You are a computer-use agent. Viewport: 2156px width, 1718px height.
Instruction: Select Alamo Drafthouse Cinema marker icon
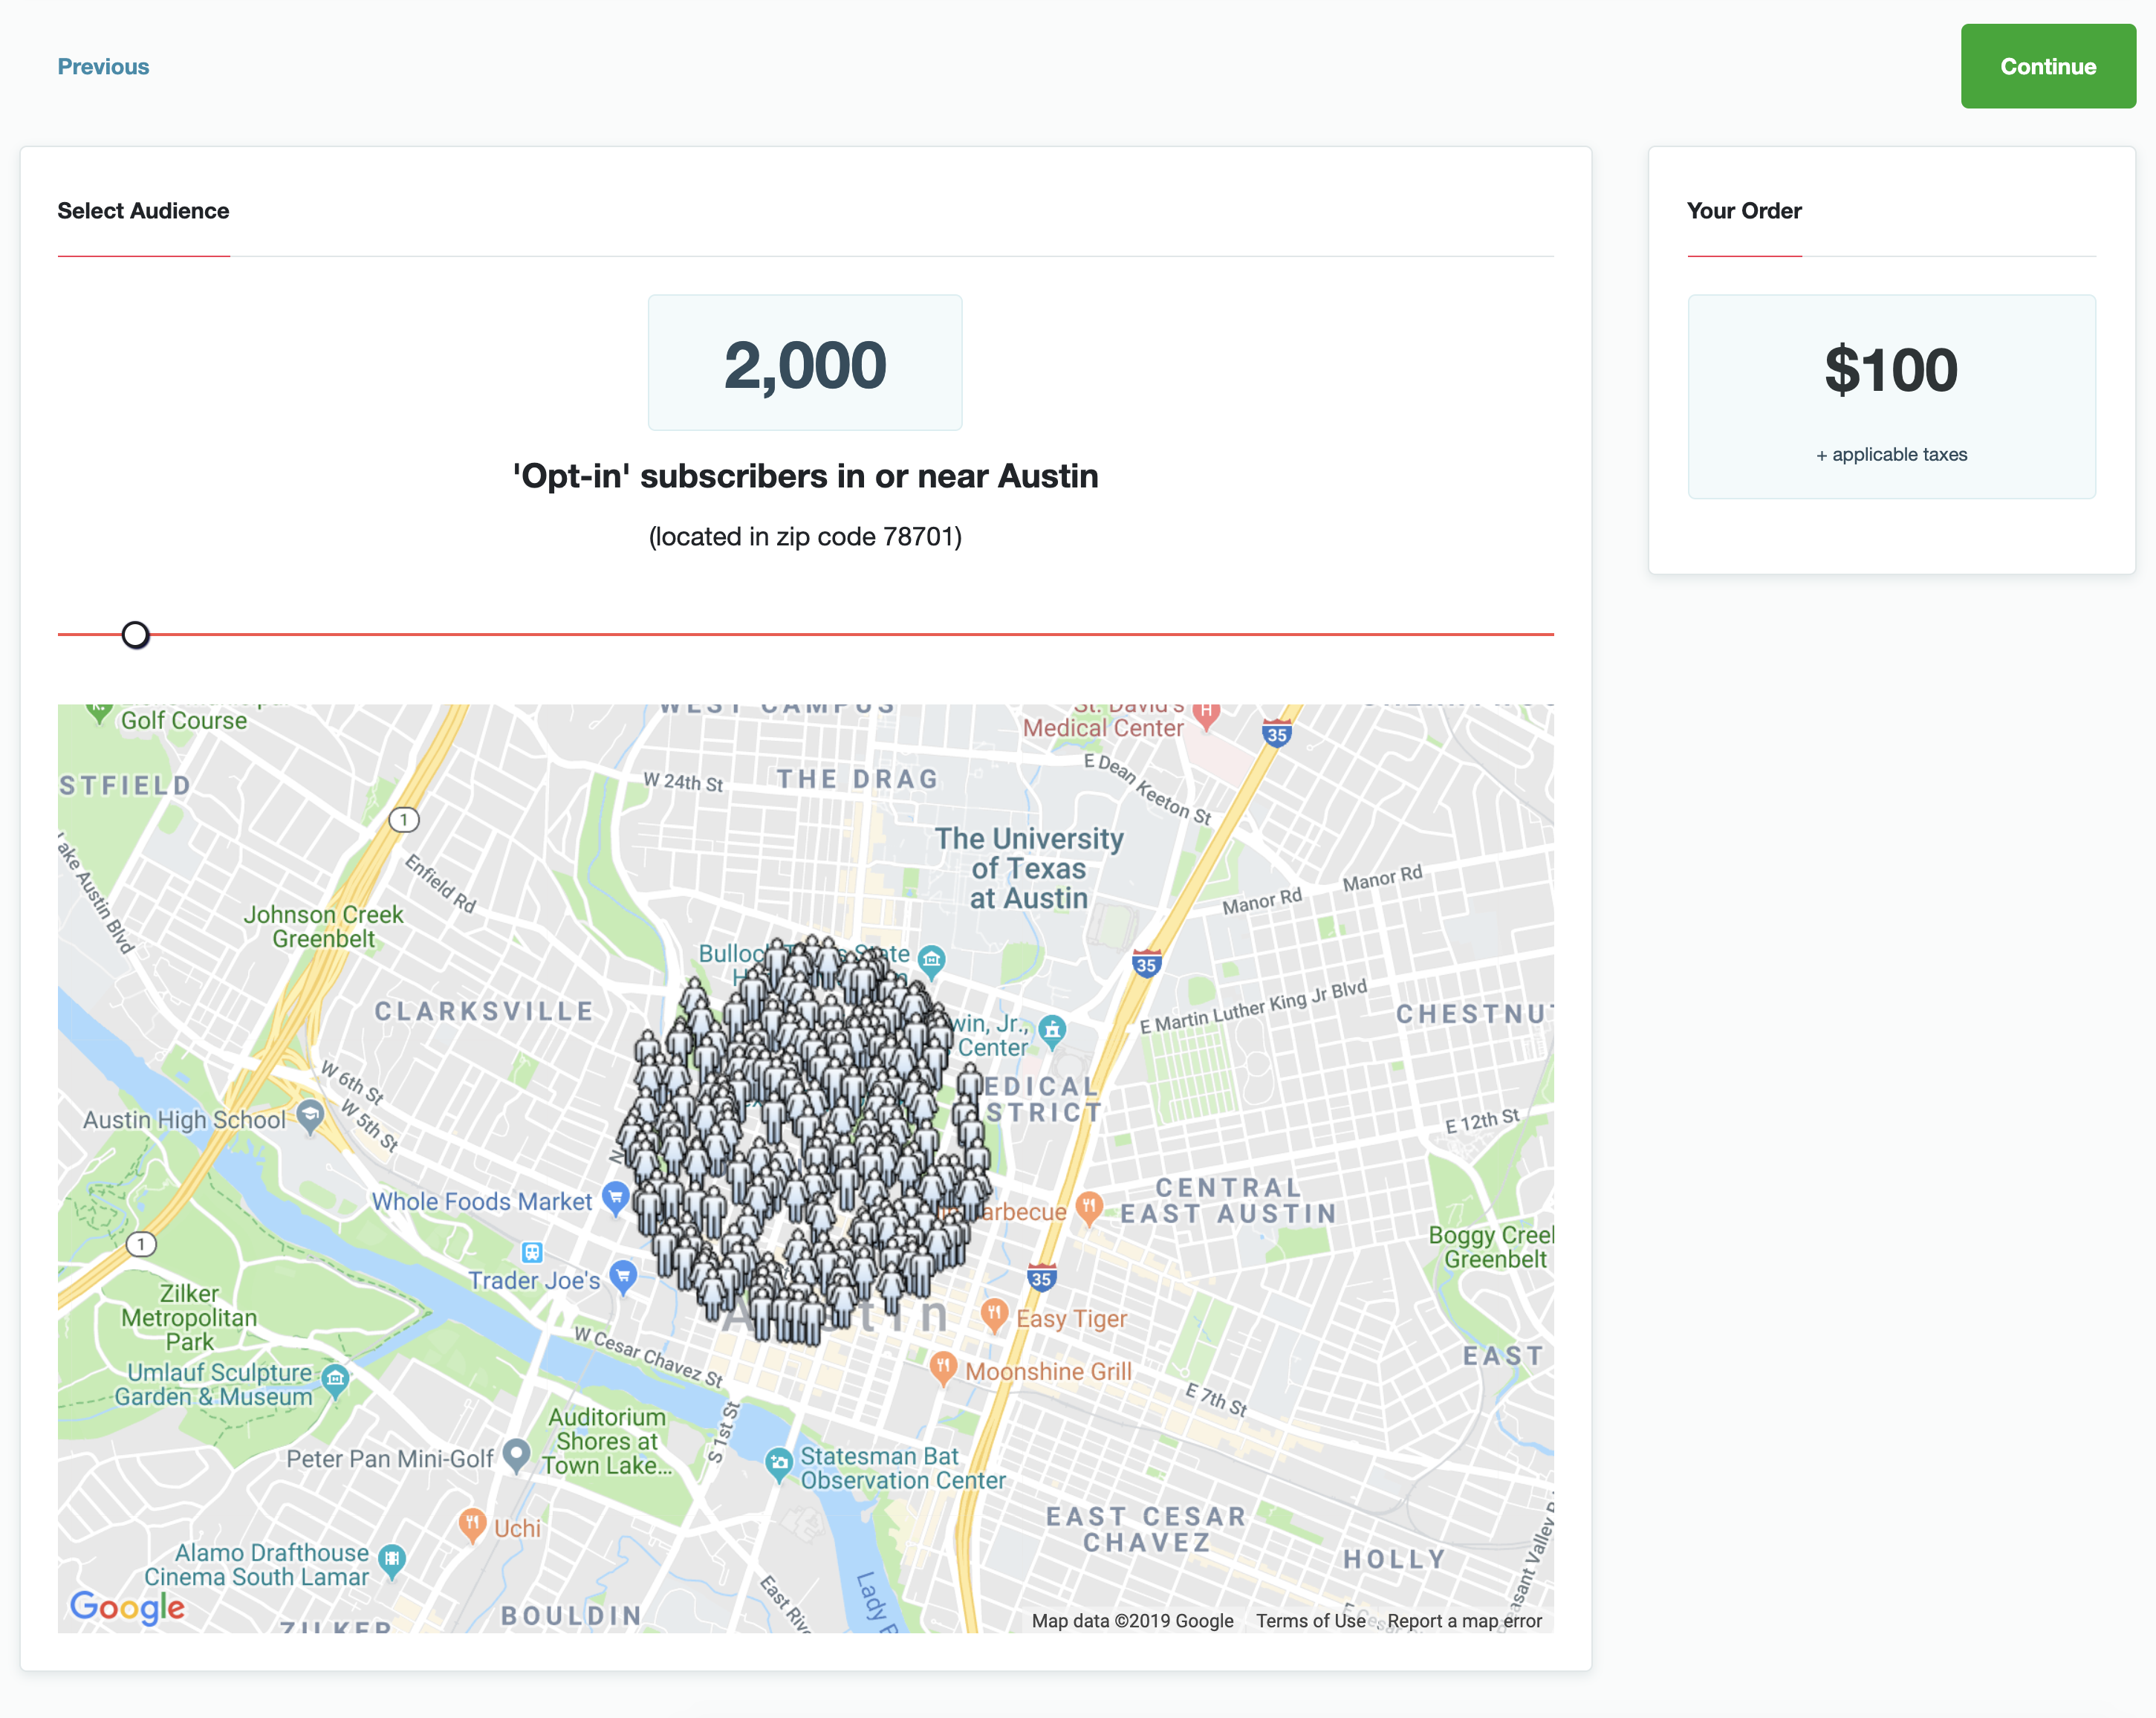coord(393,1560)
